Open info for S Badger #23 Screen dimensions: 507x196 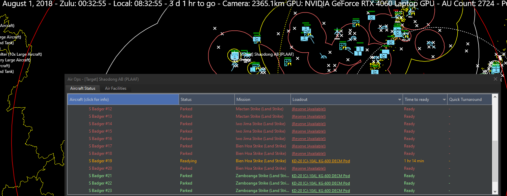tap(100, 191)
